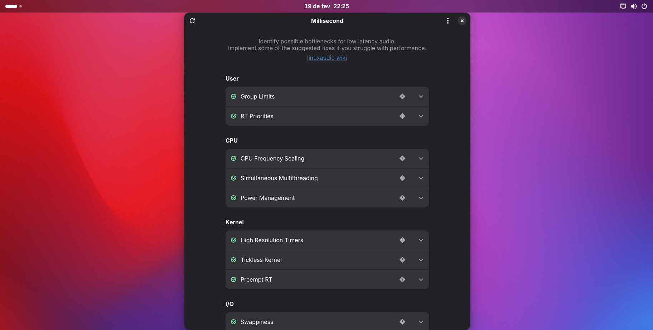653x330 pixels.
Task: Click the Power Management help diamond icon
Action: tap(402, 198)
